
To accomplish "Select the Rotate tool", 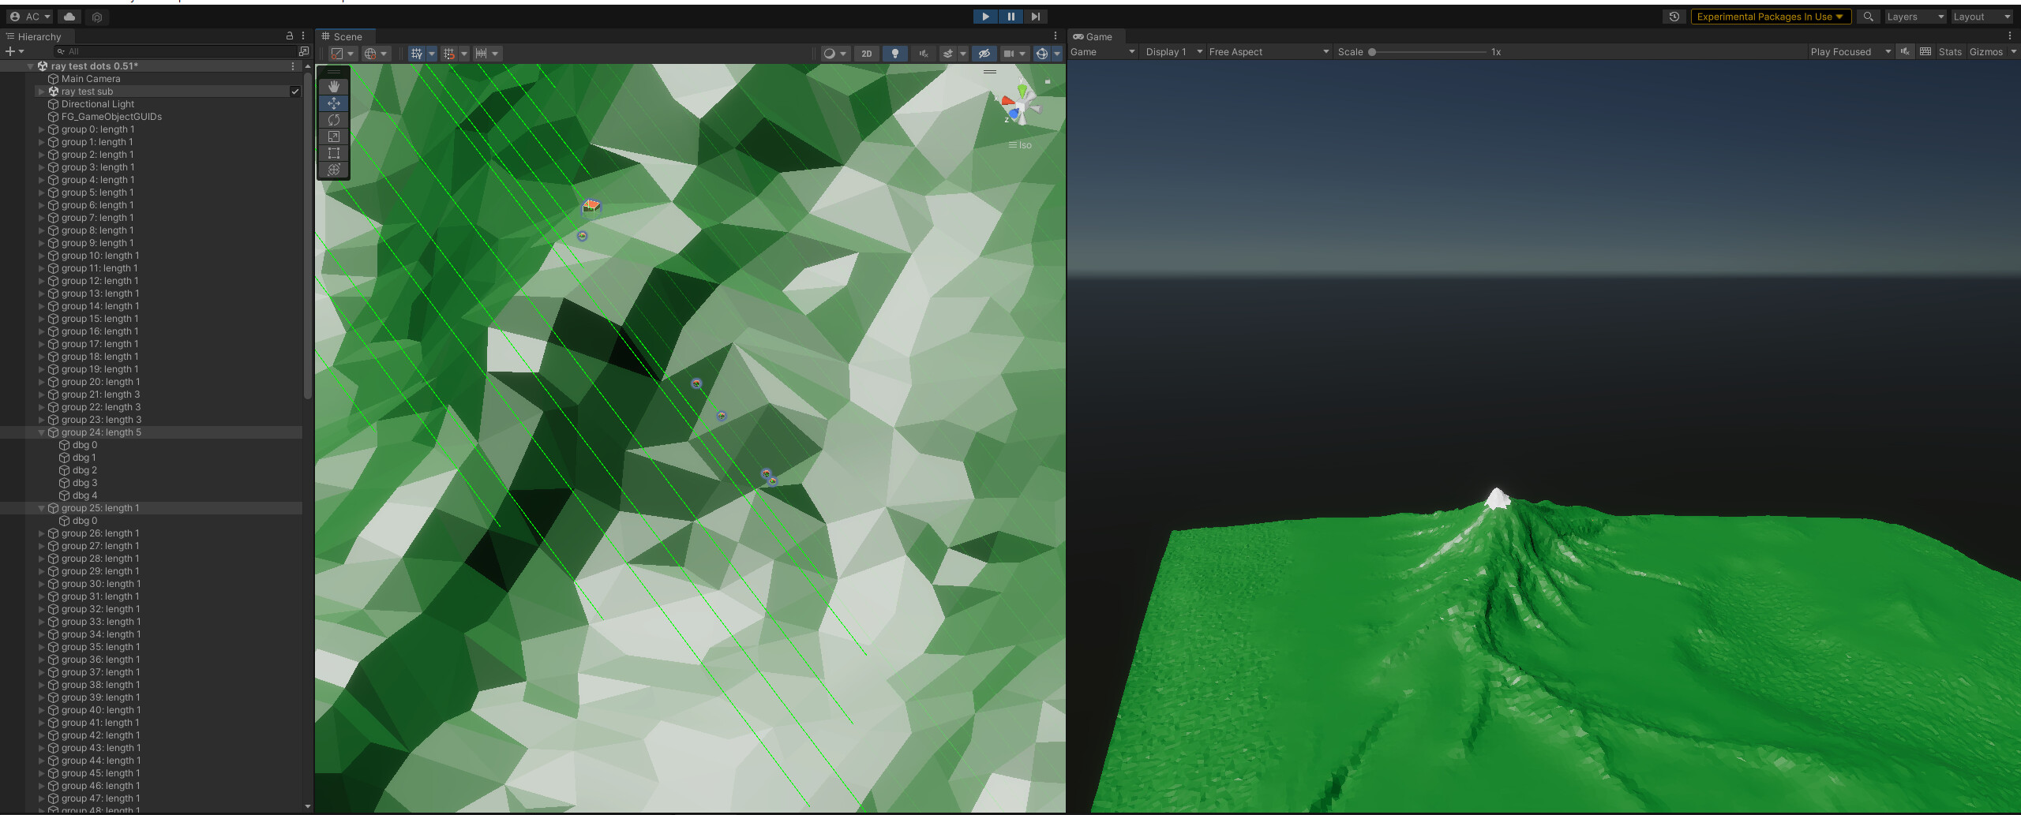I will point(334,120).
